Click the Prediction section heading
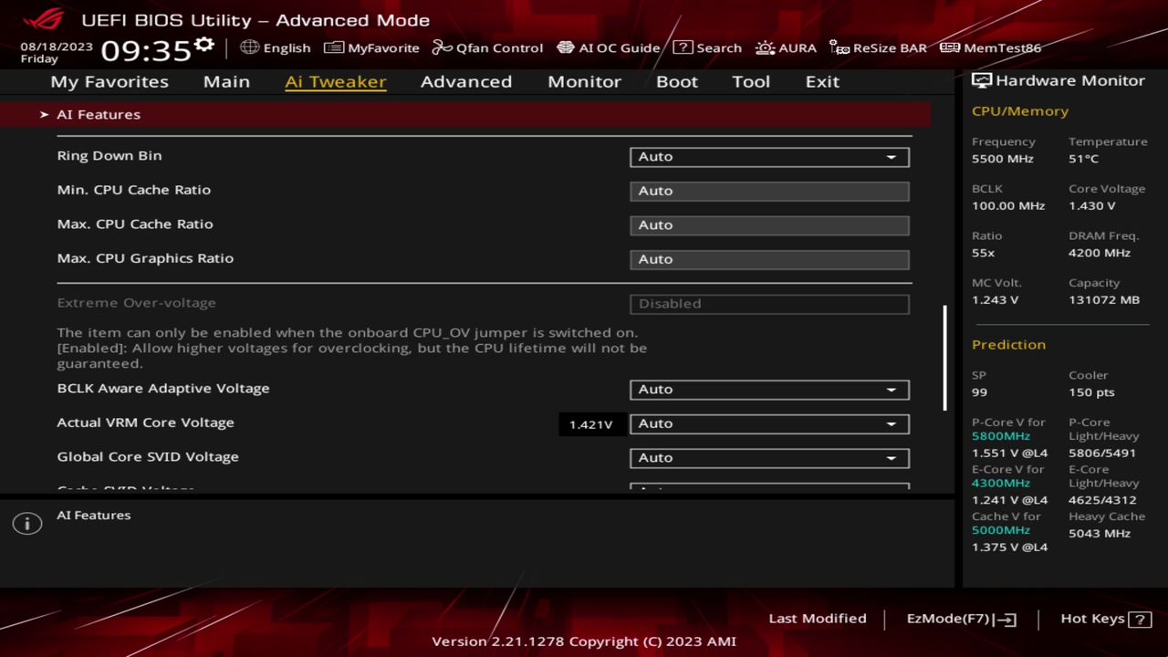This screenshot has width=1168, height=657. pos(1008,345)
